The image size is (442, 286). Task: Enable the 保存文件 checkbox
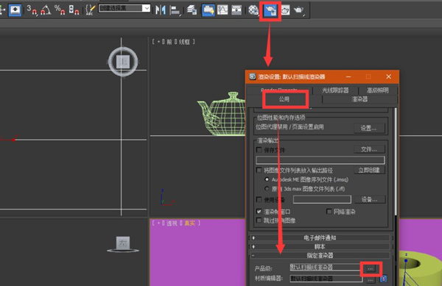pos(259,149)
